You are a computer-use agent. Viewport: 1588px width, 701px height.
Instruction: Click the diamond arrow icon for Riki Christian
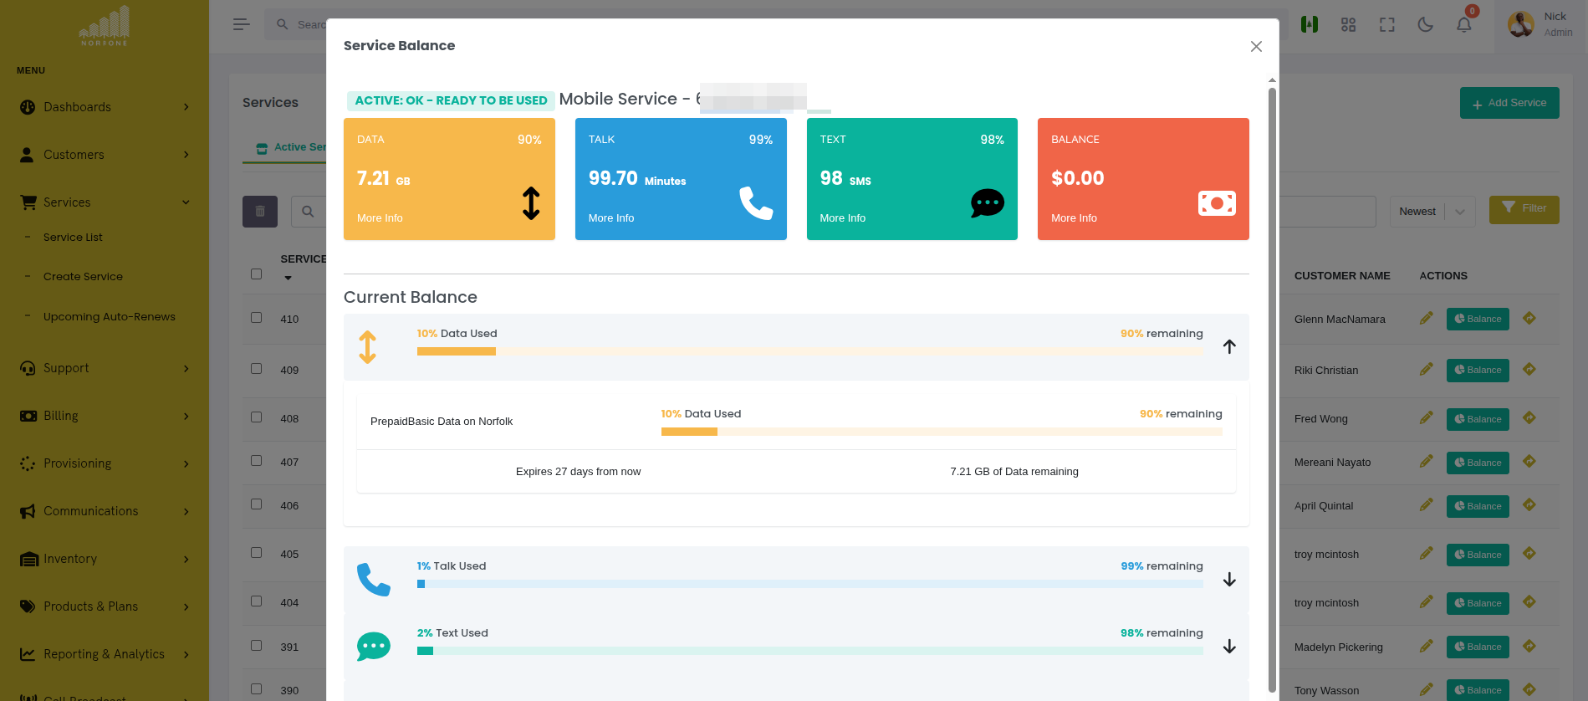[1529, 370]
